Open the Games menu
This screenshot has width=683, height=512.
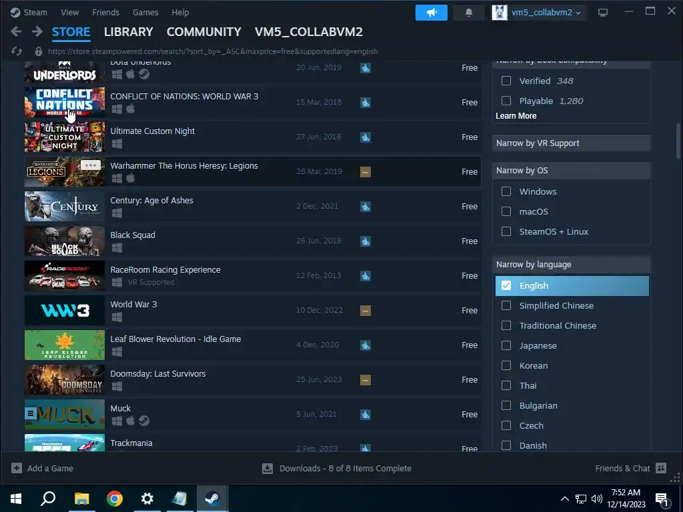145,12
